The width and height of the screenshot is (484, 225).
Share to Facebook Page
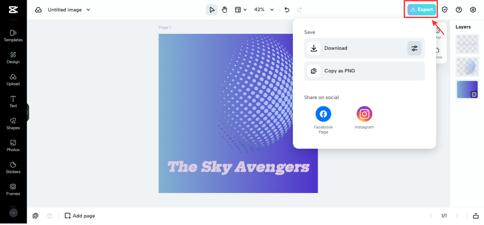323,120
